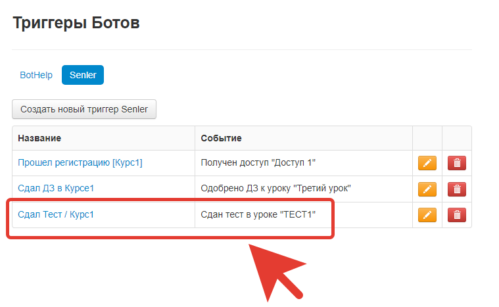499x307 pixels.
Task: Remove the 'Сдал Тест / Курс1' trigger
Action: coord(457,215)
